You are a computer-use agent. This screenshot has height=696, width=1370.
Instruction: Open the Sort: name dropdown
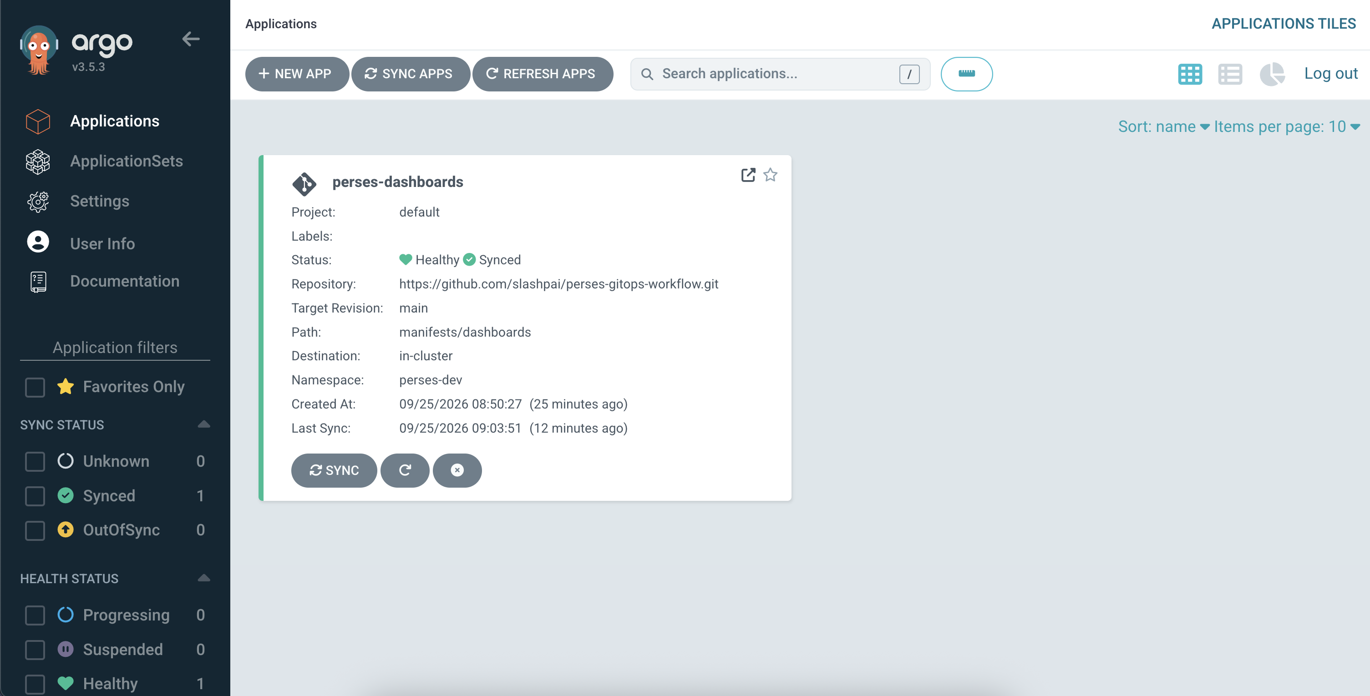click(1164, 126)
